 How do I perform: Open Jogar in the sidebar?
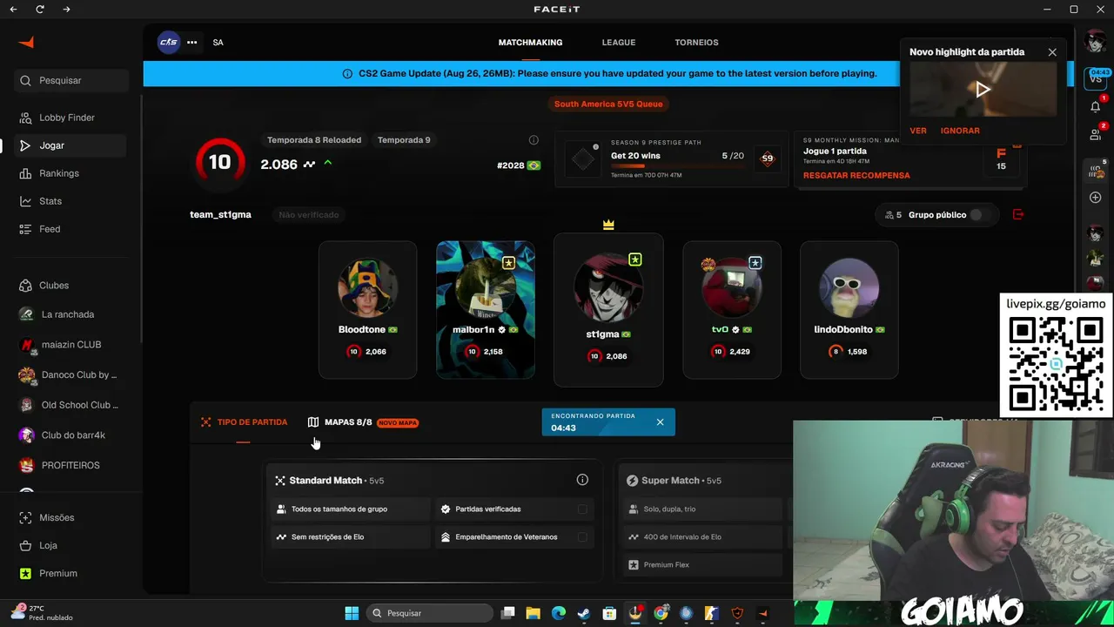(71, 145)
